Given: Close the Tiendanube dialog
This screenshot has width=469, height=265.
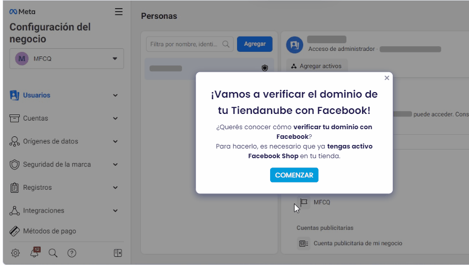Looking at the screenshot, I should point(387,78).
